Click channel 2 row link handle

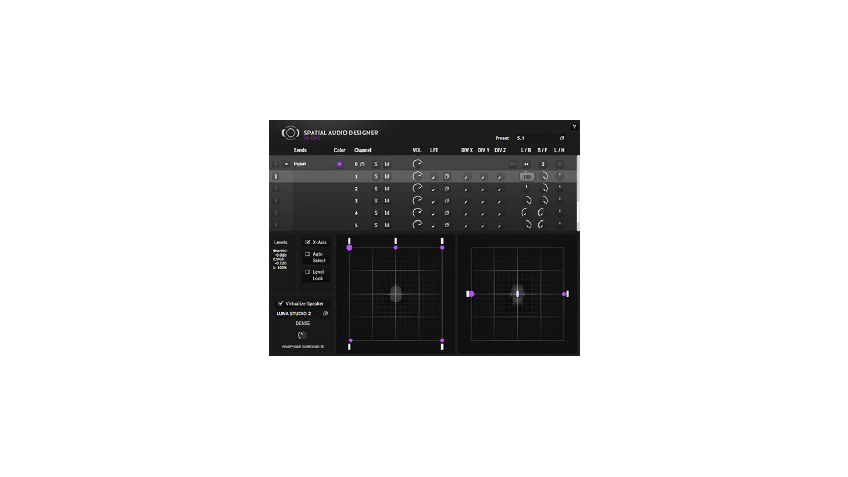tap(276, 189)
